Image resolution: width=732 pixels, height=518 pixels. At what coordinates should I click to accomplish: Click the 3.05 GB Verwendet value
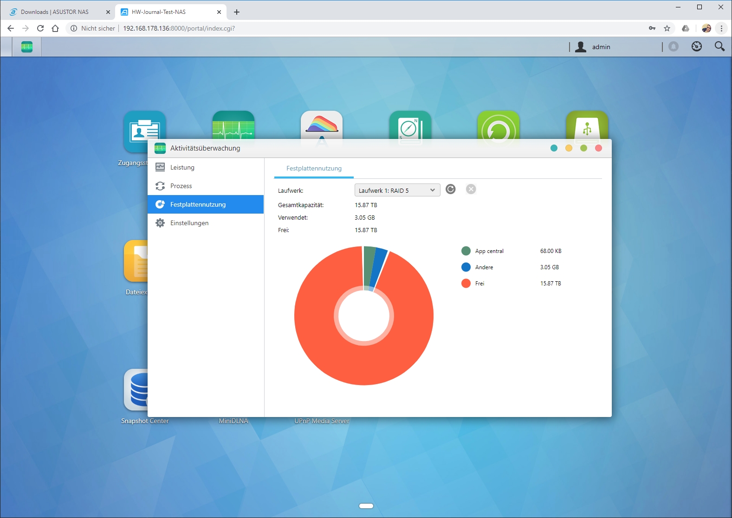(365, 217)
